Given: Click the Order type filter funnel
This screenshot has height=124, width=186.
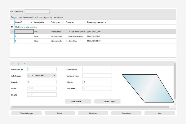Looking at the screenshot, I should click(x=63, y=22).
